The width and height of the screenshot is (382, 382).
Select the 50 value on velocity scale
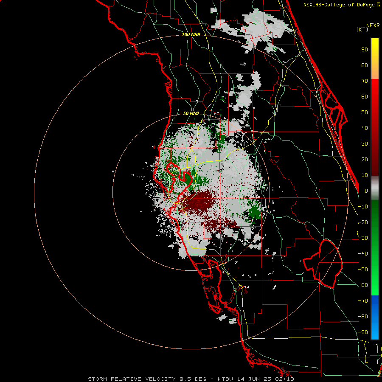click(x=365, y=112)
